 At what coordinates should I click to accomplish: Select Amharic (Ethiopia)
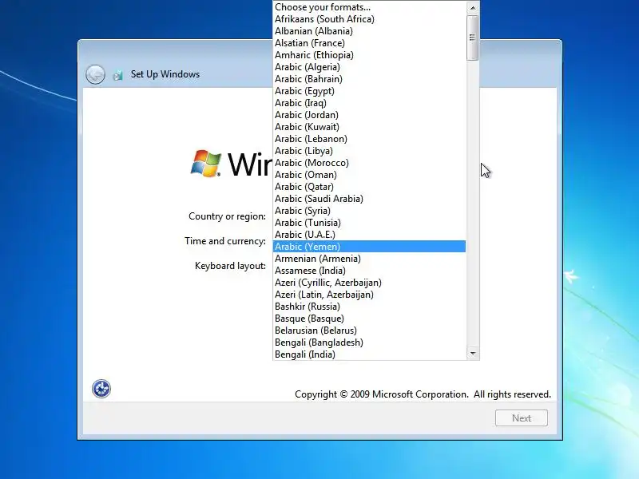pos(369,55)
